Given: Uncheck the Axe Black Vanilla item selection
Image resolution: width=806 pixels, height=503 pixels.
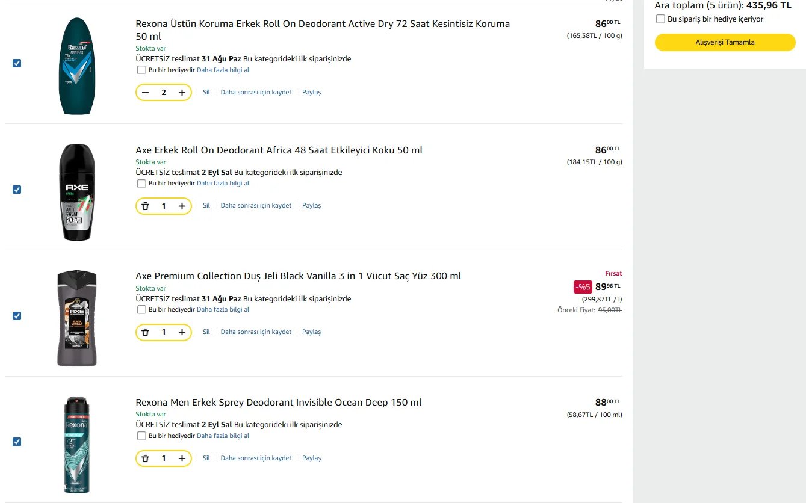Looking at the screenshot, I should pos(17,316).
